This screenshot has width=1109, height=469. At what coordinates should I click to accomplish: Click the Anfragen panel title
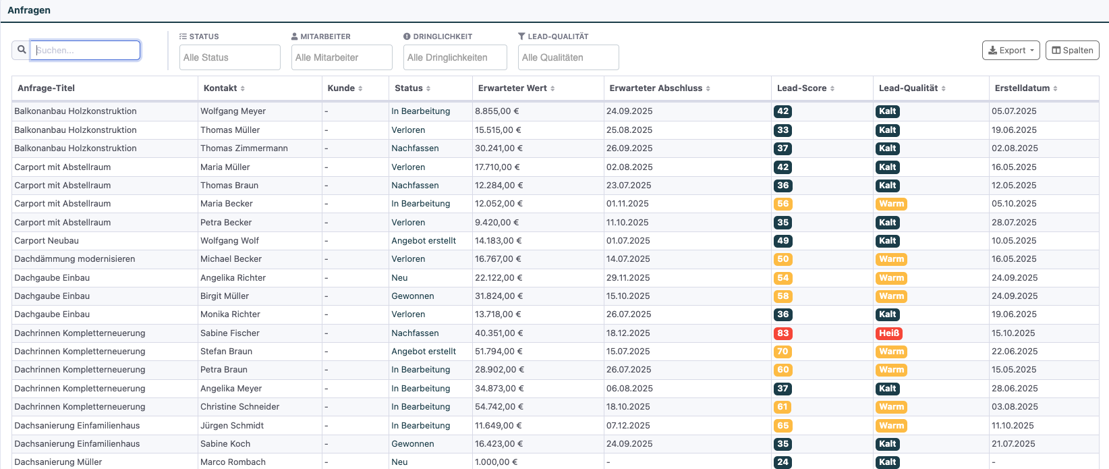(29, 10)
